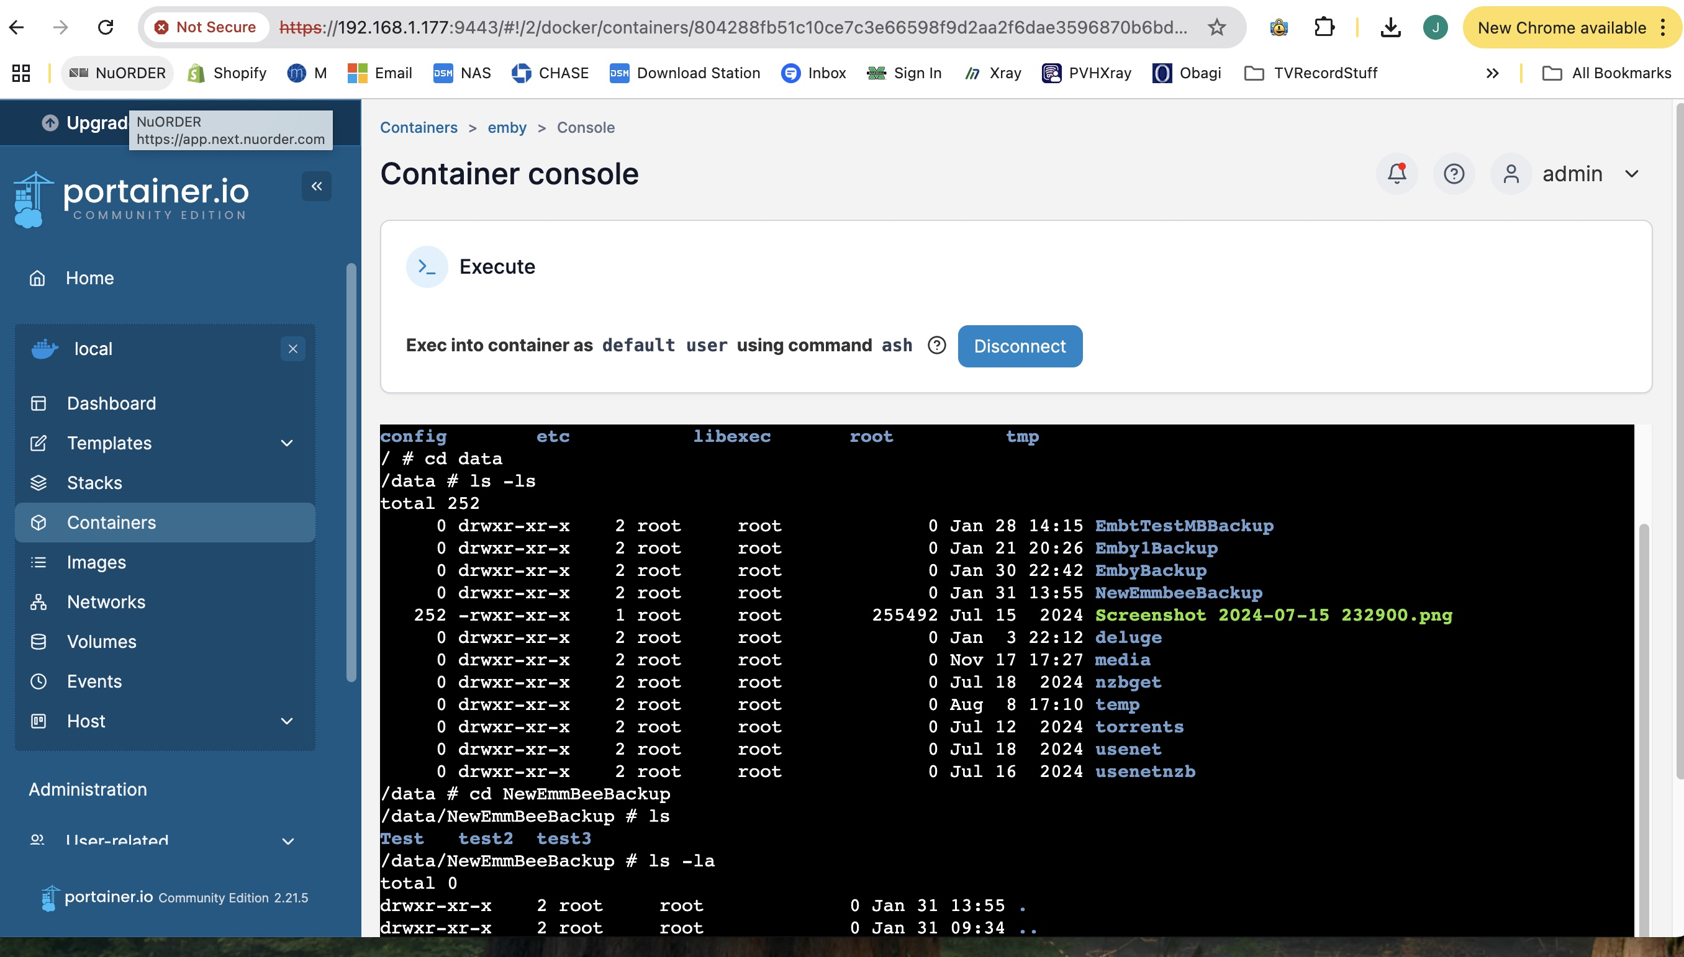Collapse the Portainer sidebar

click(316, 187)
